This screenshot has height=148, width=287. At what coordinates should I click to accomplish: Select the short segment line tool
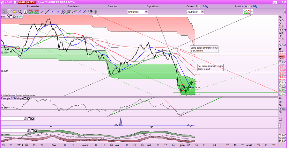click(x=42, y=12)
